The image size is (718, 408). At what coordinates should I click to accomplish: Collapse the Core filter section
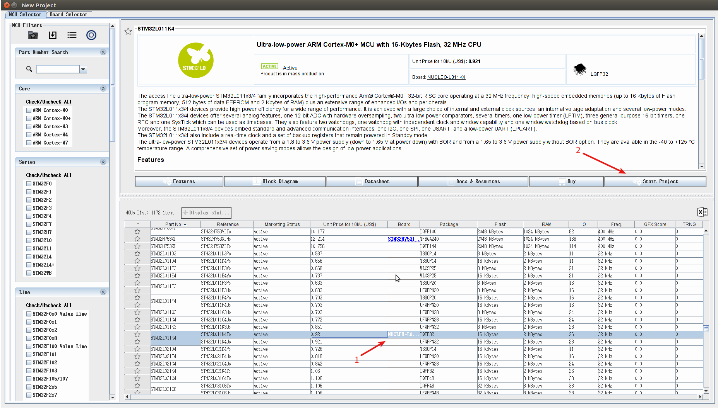point(103,88)
